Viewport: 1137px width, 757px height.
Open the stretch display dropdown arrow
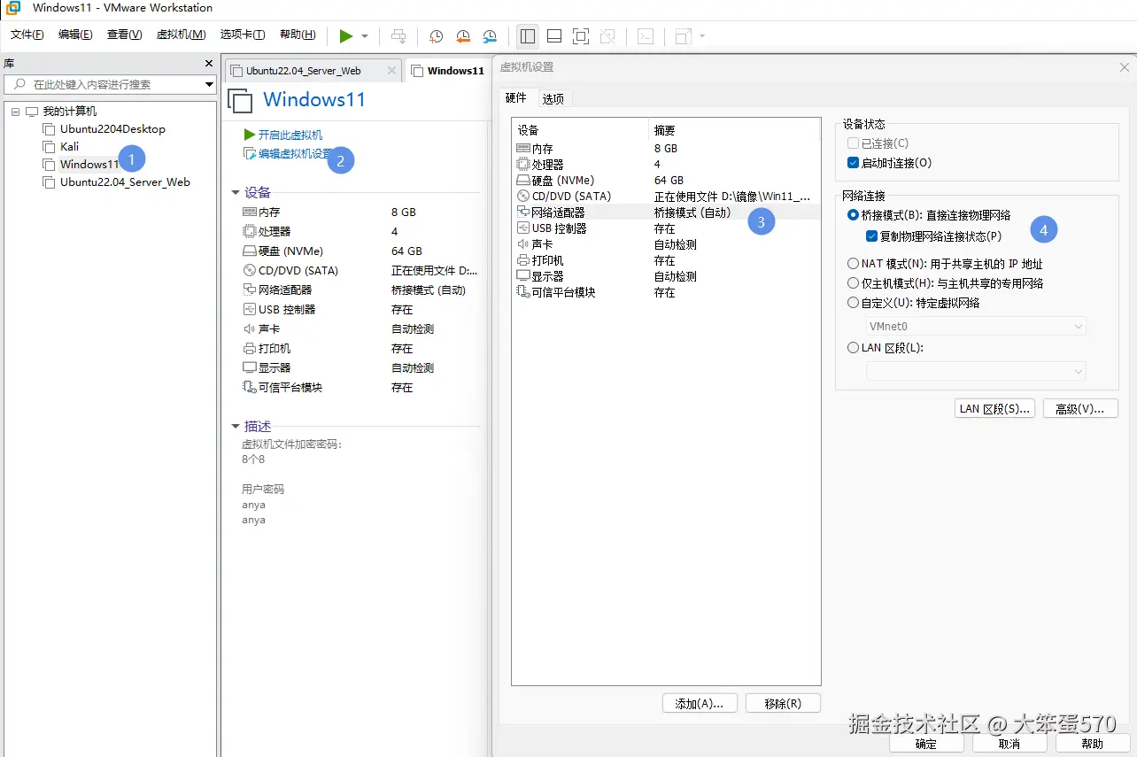pyautogui.click(x=702, y=36)
